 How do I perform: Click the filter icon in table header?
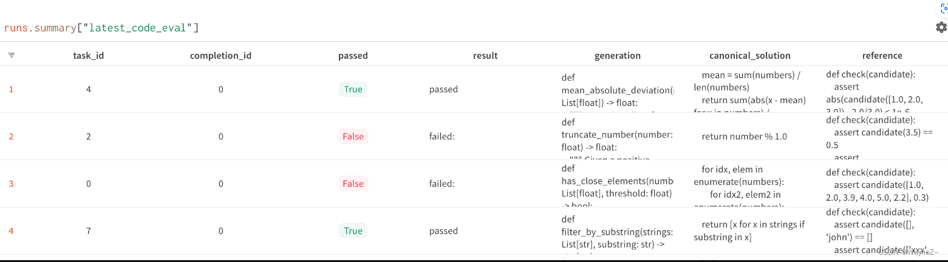coord(12,55)
